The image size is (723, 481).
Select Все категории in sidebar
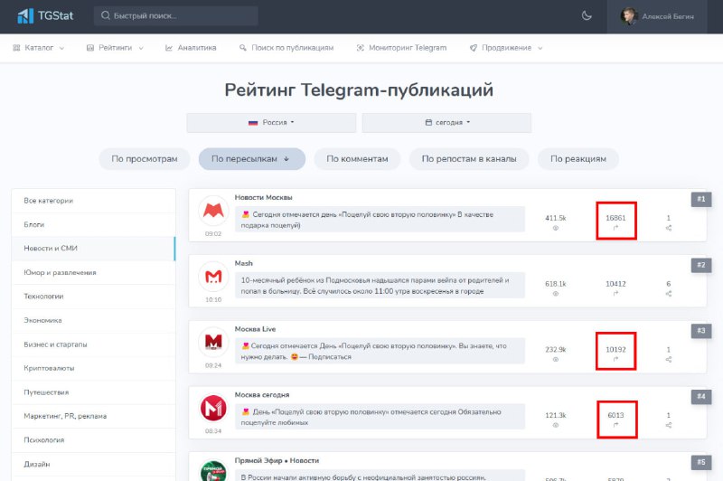click(94, 201)
